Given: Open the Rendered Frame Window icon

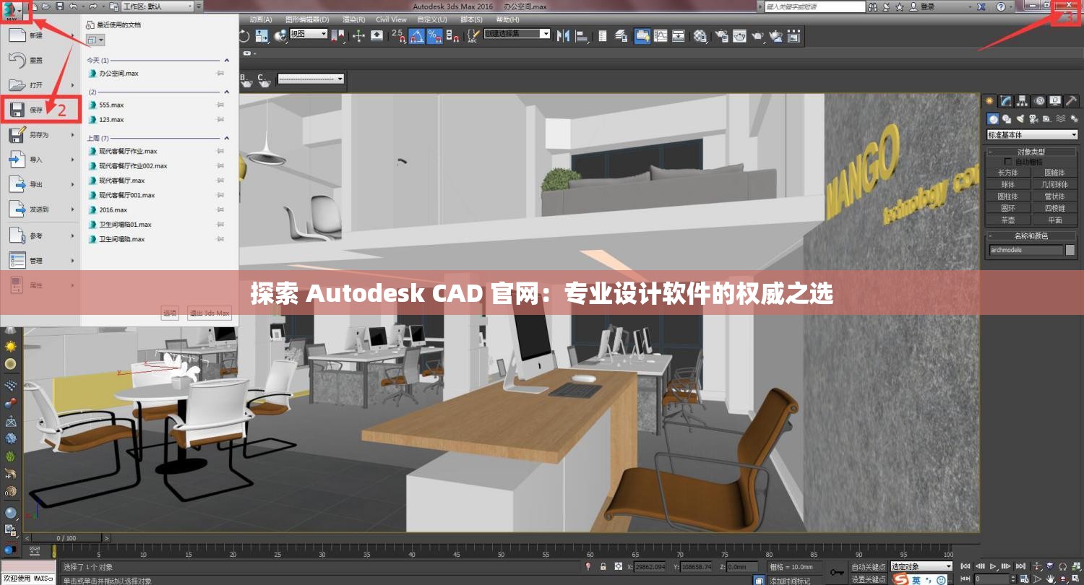Looking at the screenshot, I should 739,35.
